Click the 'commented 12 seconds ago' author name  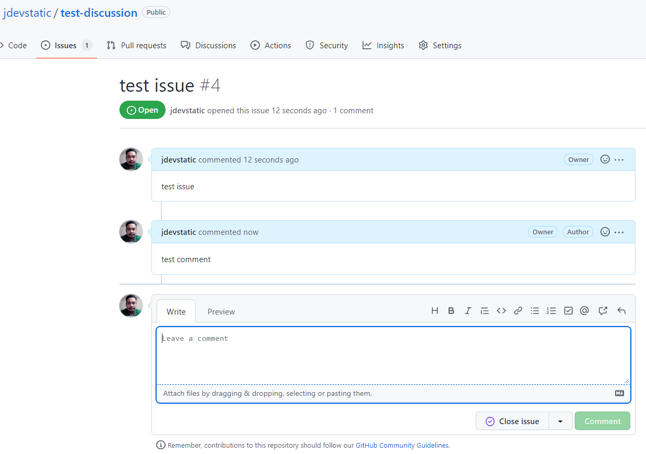click(179, 160)
